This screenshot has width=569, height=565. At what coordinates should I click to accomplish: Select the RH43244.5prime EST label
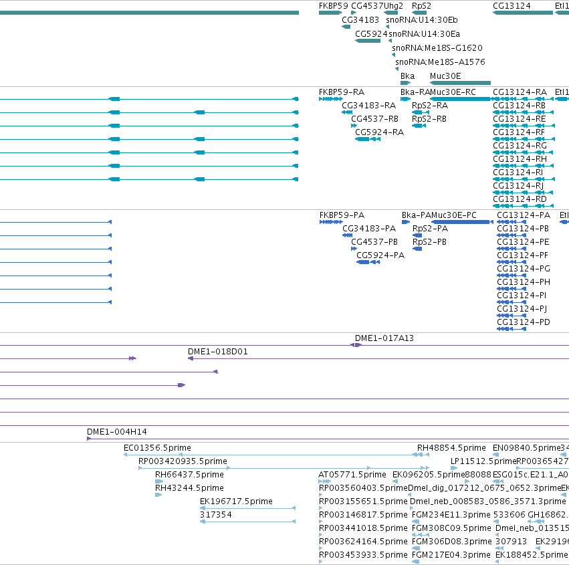(x=189, y=487)
